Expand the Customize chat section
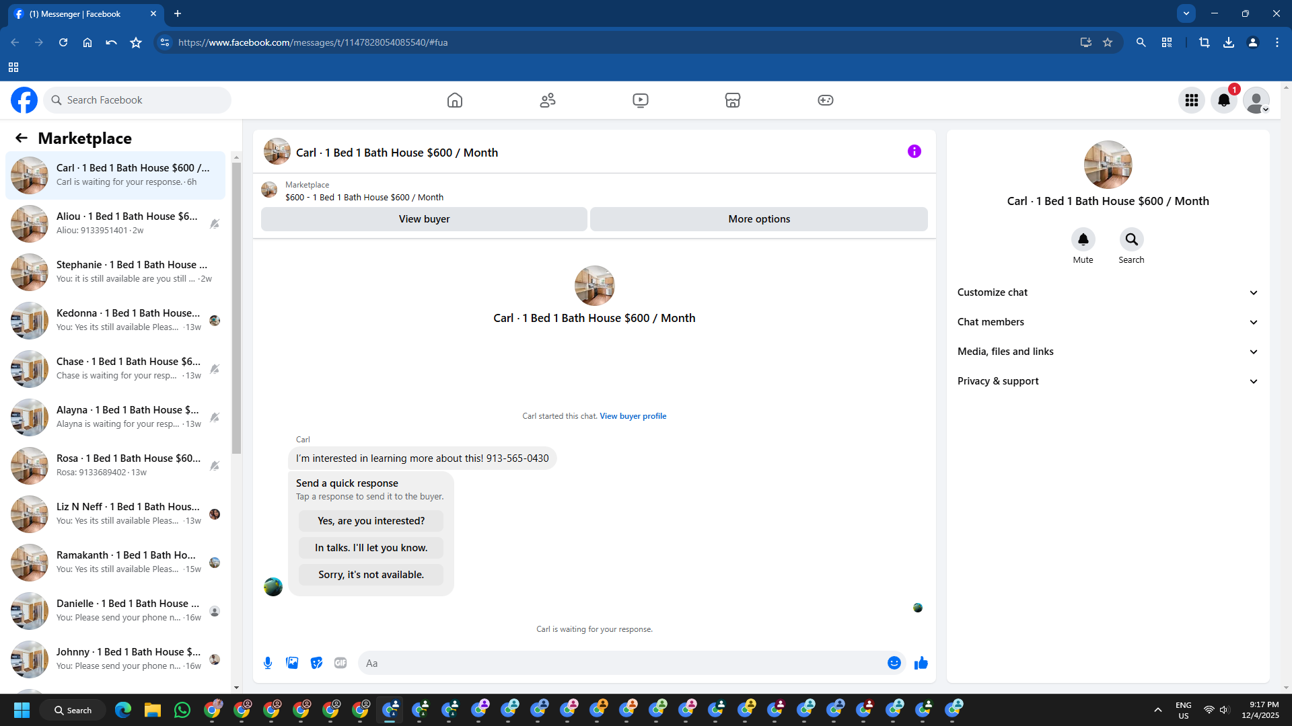 click(1107, 292)
